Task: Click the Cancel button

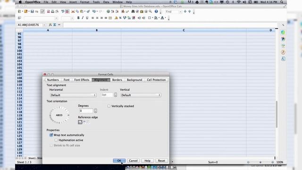Action: (x=133, y=161)
